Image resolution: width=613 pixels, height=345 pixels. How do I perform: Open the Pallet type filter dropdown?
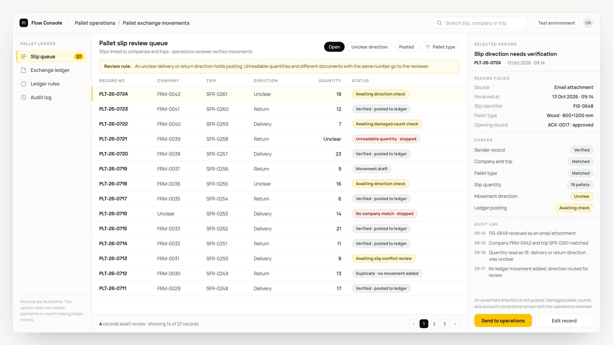point(440,47)
